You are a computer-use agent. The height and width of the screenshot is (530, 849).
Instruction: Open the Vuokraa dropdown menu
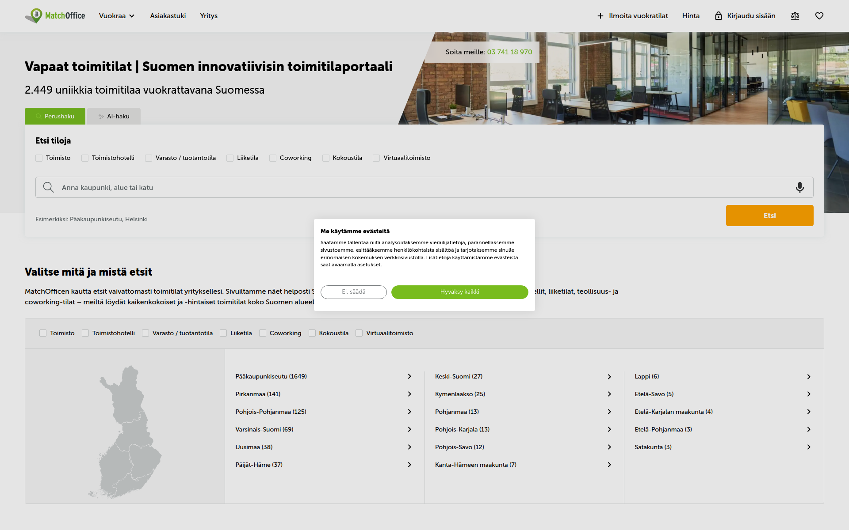tap(117, 16)
